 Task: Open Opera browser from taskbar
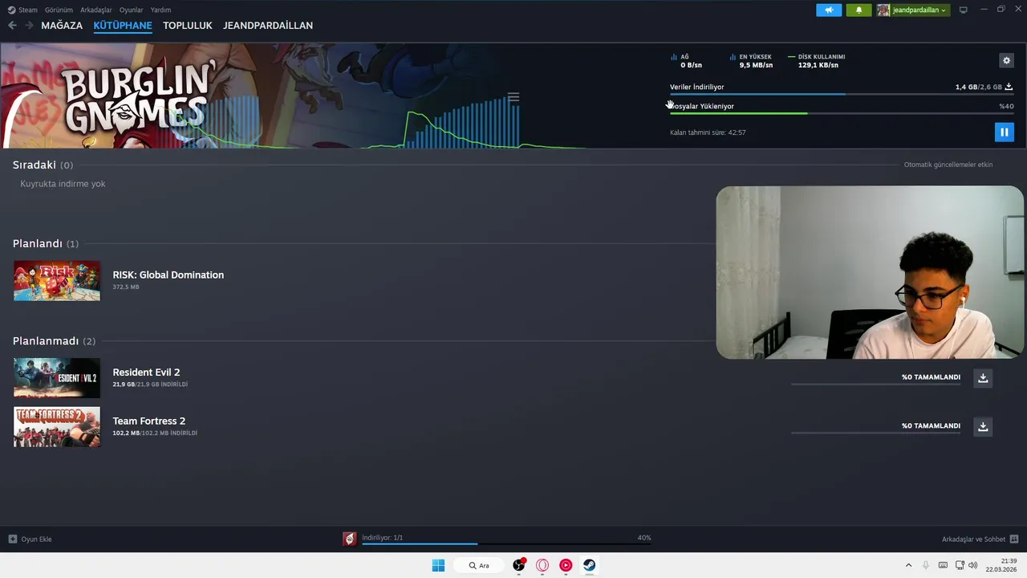pos(542,565)
